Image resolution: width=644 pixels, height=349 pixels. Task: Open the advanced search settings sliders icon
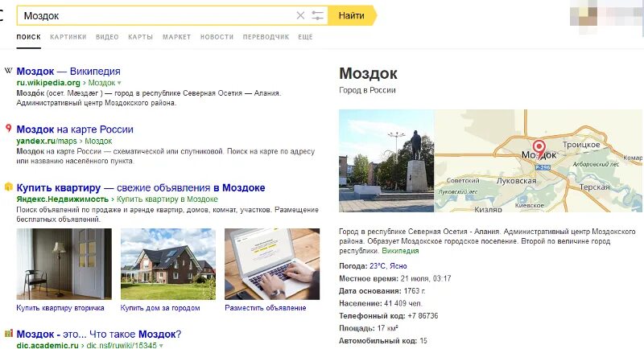point(317,15)
